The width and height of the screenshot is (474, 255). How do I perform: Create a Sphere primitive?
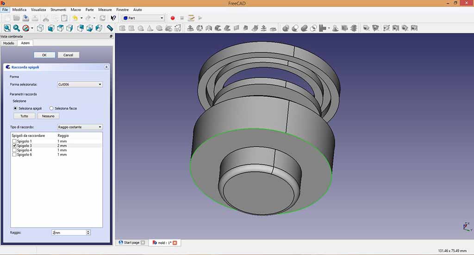(141, 28)
